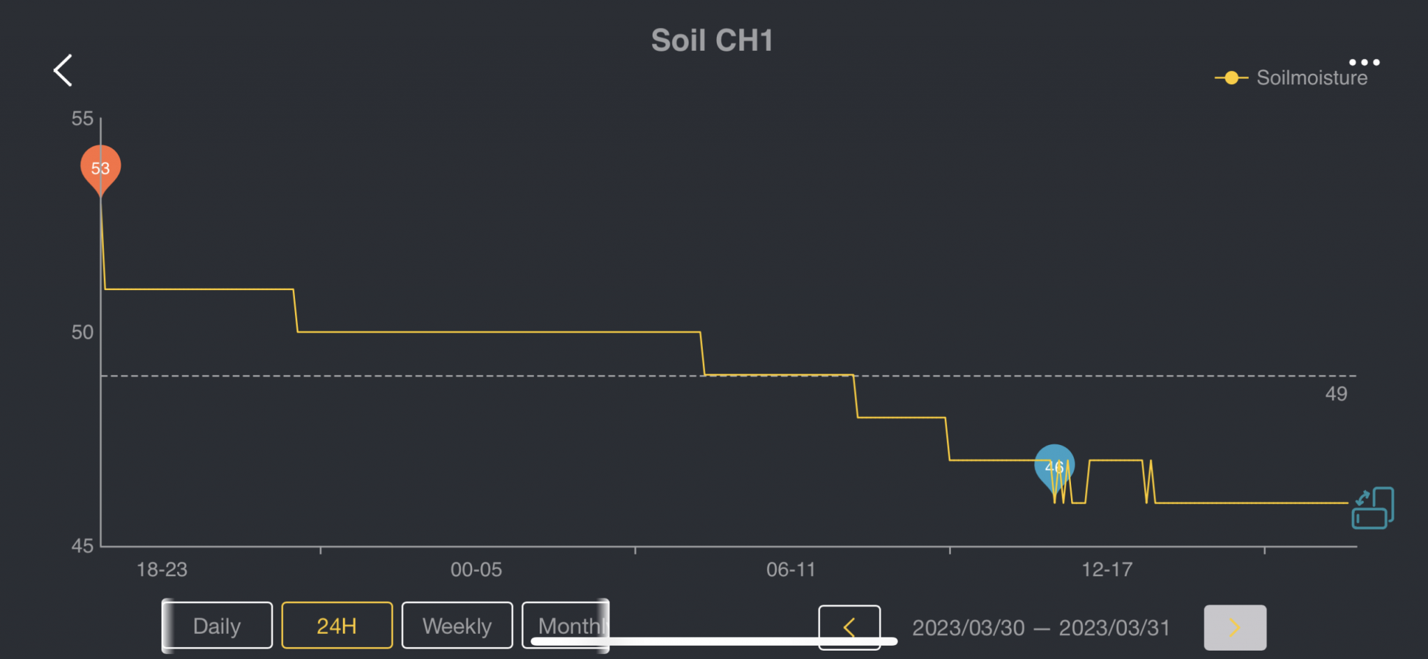Tap the blue minimum value marker

click(x=1054, y=466)
